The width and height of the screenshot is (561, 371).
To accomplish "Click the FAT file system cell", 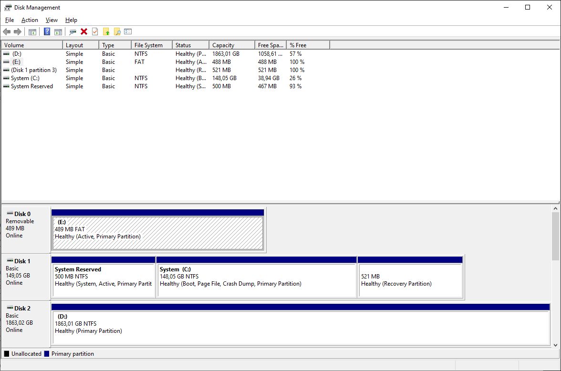I will pyautogui.click(x=139, y=62).
